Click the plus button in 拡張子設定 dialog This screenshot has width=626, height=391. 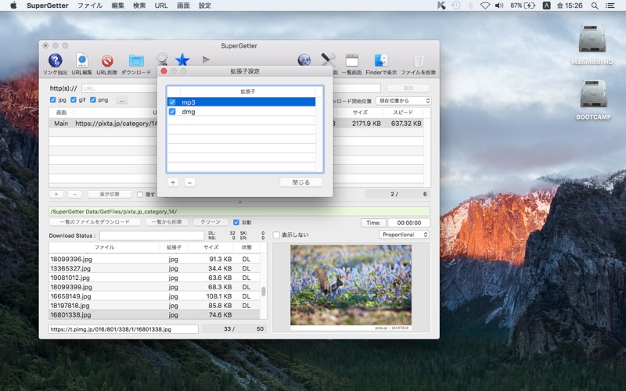(173, 182)
